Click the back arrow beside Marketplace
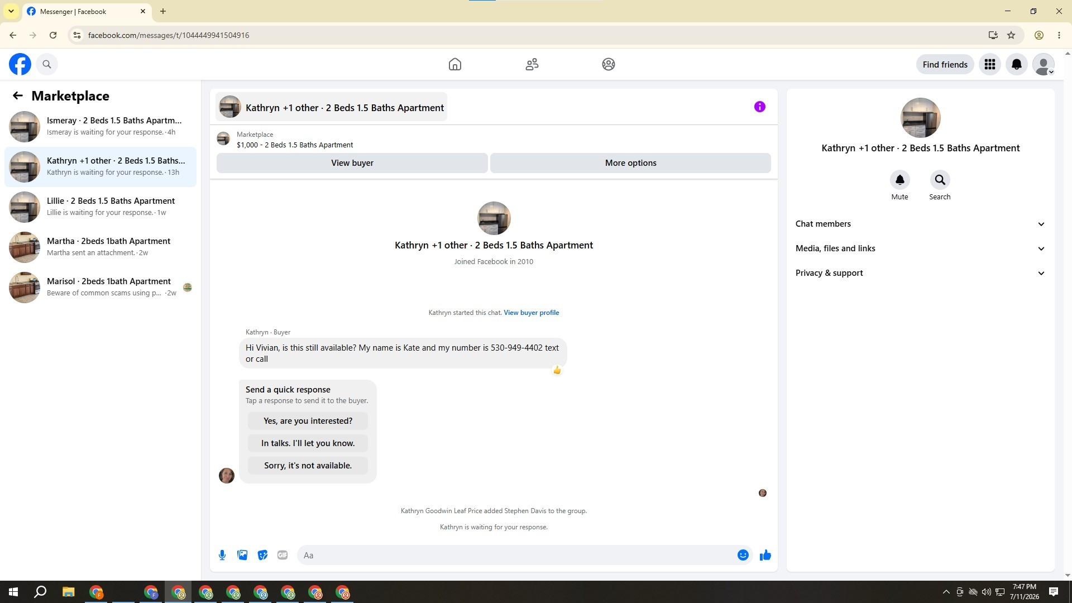The width and height of the screenshot is (1072, 603). [x=18, y=95]
